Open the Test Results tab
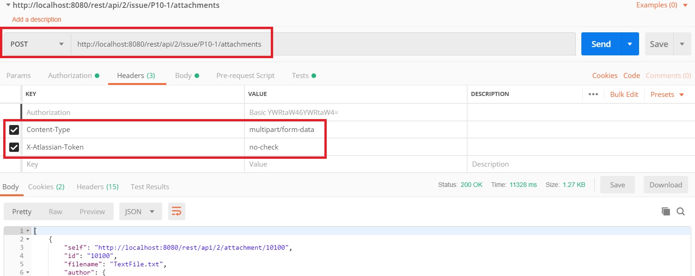 150,186
